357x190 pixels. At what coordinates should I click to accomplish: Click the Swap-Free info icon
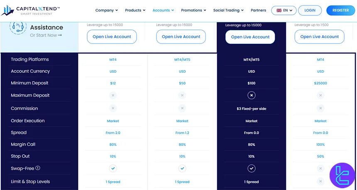click(x=38, y=168)
